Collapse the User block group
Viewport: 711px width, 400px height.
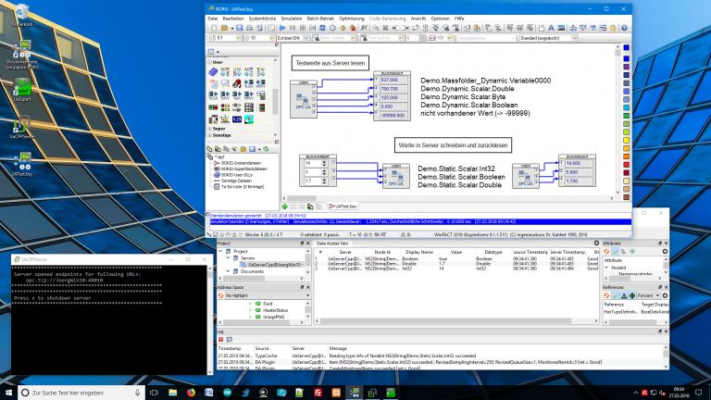(210, 62)
